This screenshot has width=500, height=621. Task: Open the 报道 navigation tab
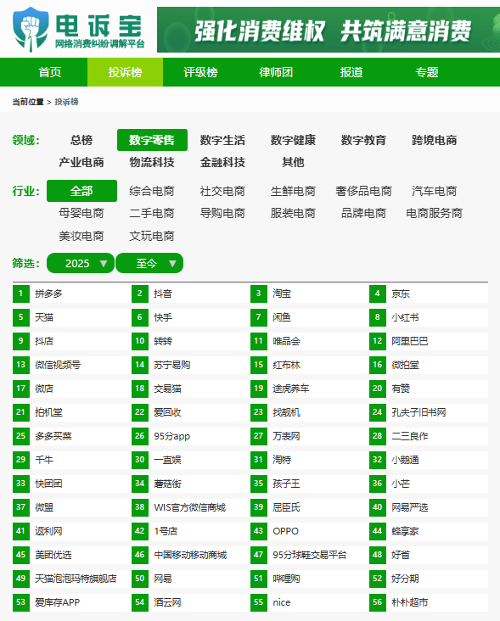[351, 72]
